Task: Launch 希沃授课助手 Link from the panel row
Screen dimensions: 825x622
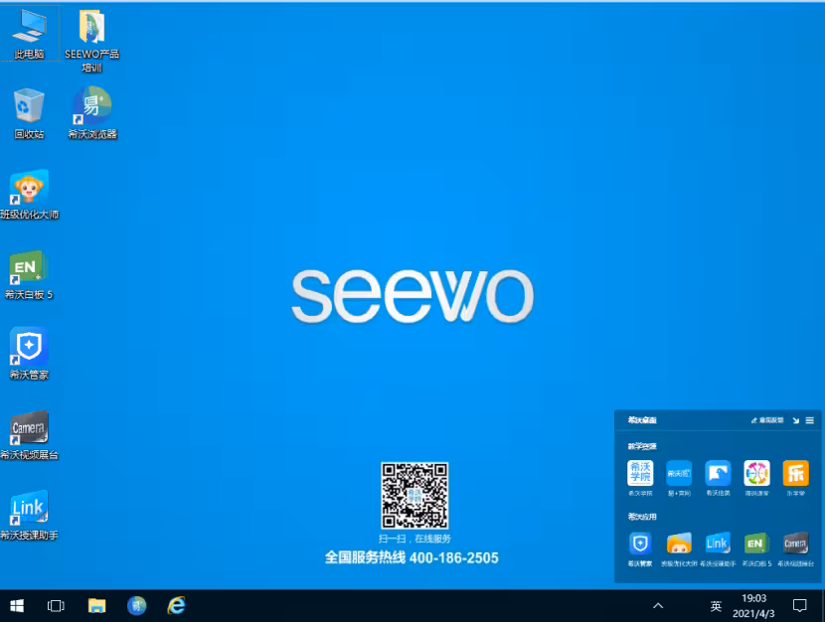Action: coord(718,548)
